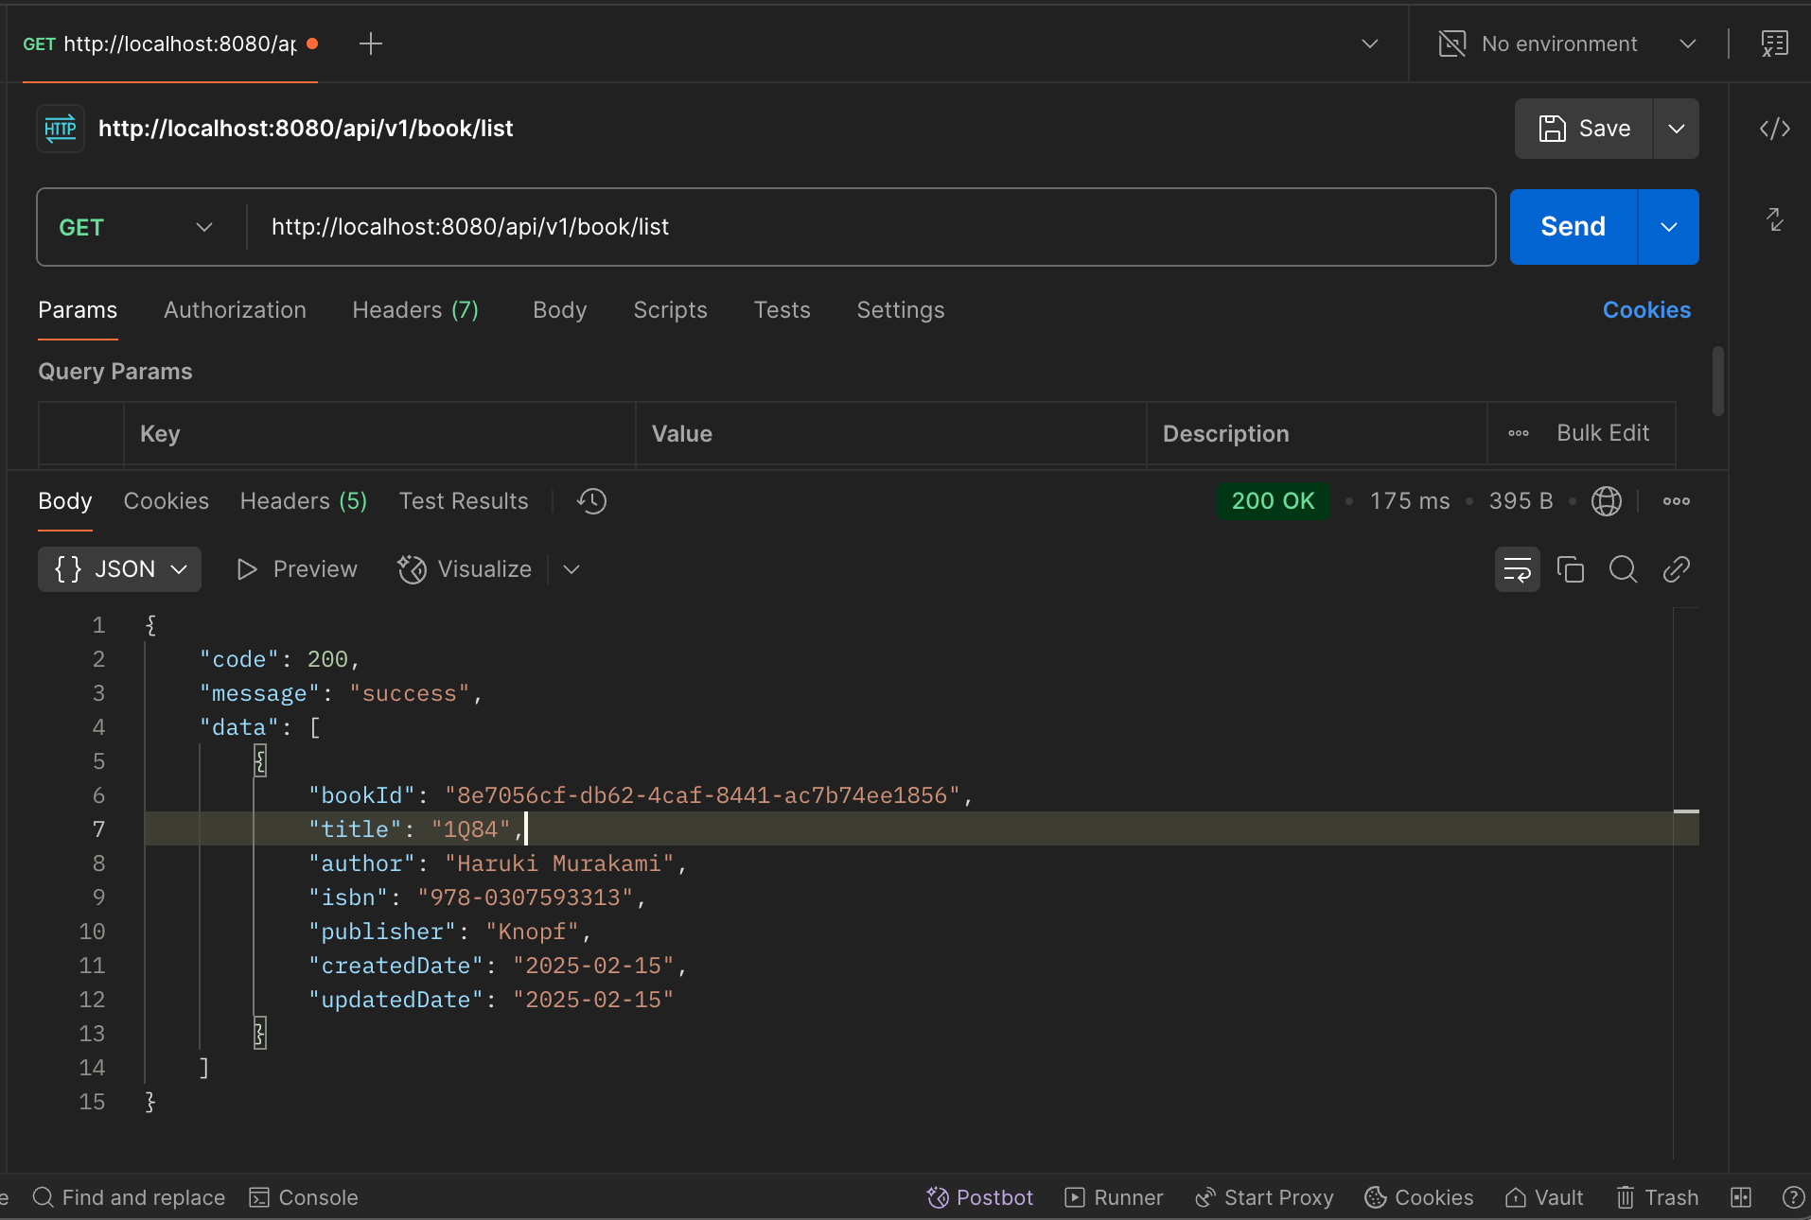Click the 395 B response size
The image size is (1811, 1220).
[x=1521, y=501]
